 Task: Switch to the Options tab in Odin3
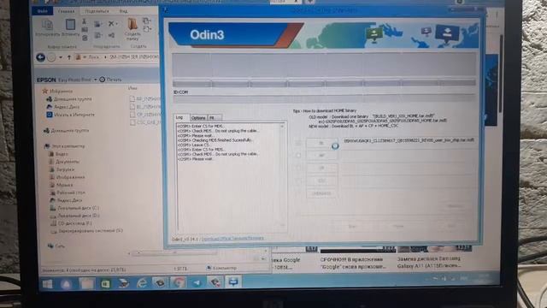click(198, 118)
